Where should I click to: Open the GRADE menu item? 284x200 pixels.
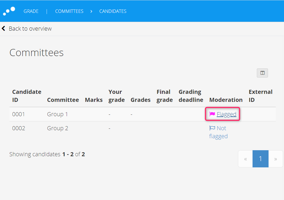[x=31, y=11]
